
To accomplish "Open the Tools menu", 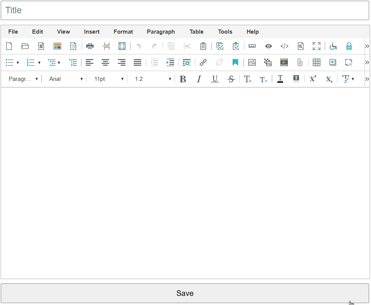I will point(225,32).
